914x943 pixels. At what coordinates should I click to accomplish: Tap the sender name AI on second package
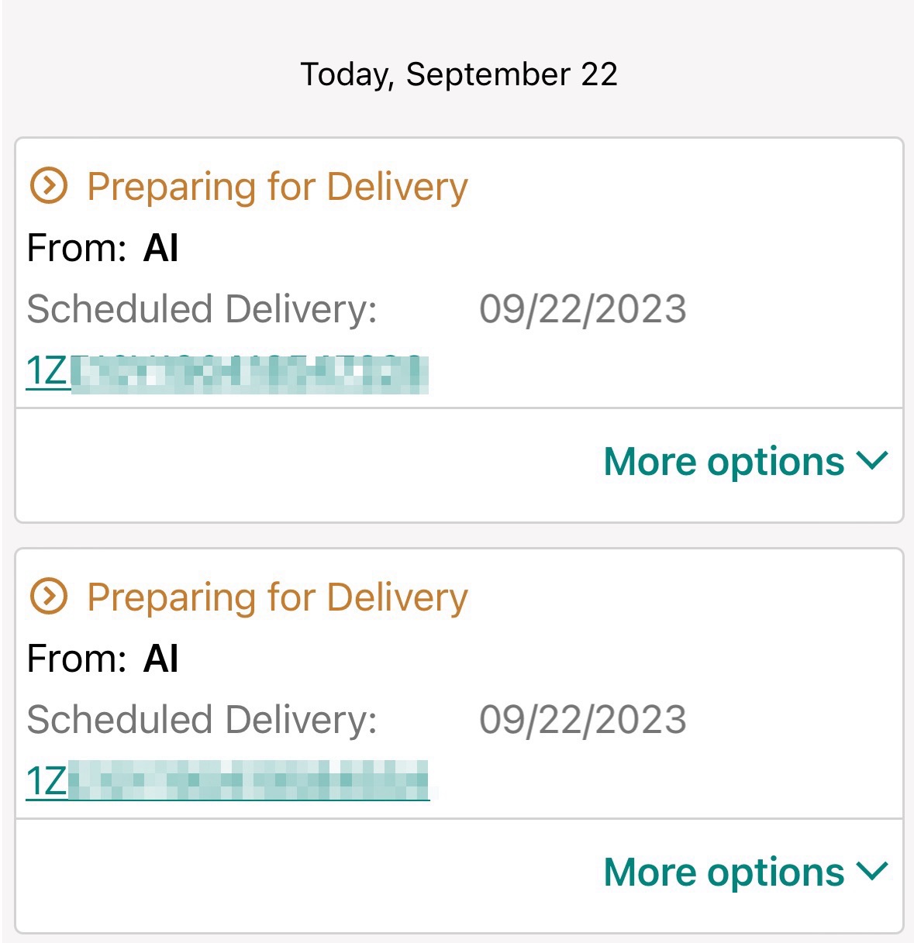[x=161, y=659]
